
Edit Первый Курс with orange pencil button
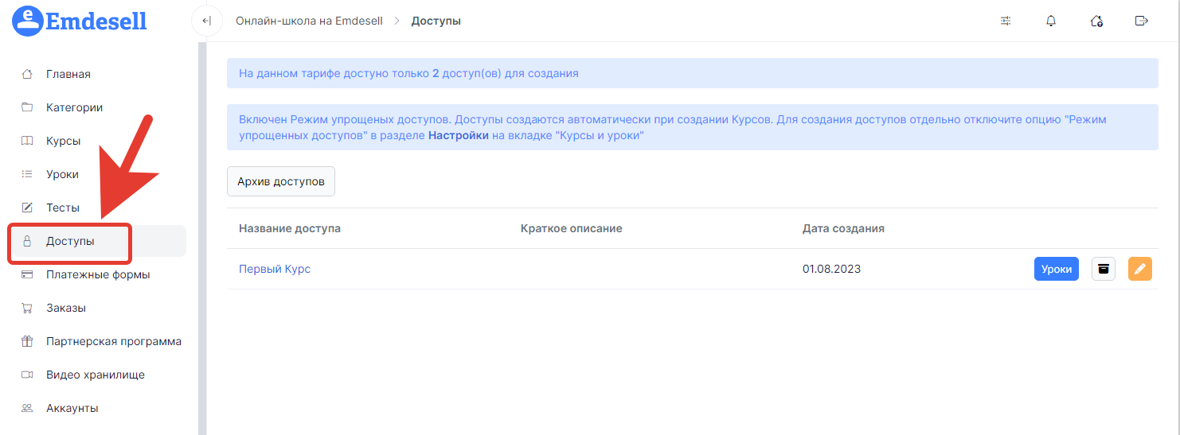[1140, 269]
